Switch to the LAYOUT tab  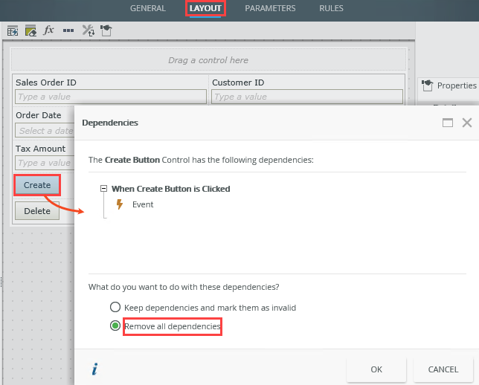(205, 8)
